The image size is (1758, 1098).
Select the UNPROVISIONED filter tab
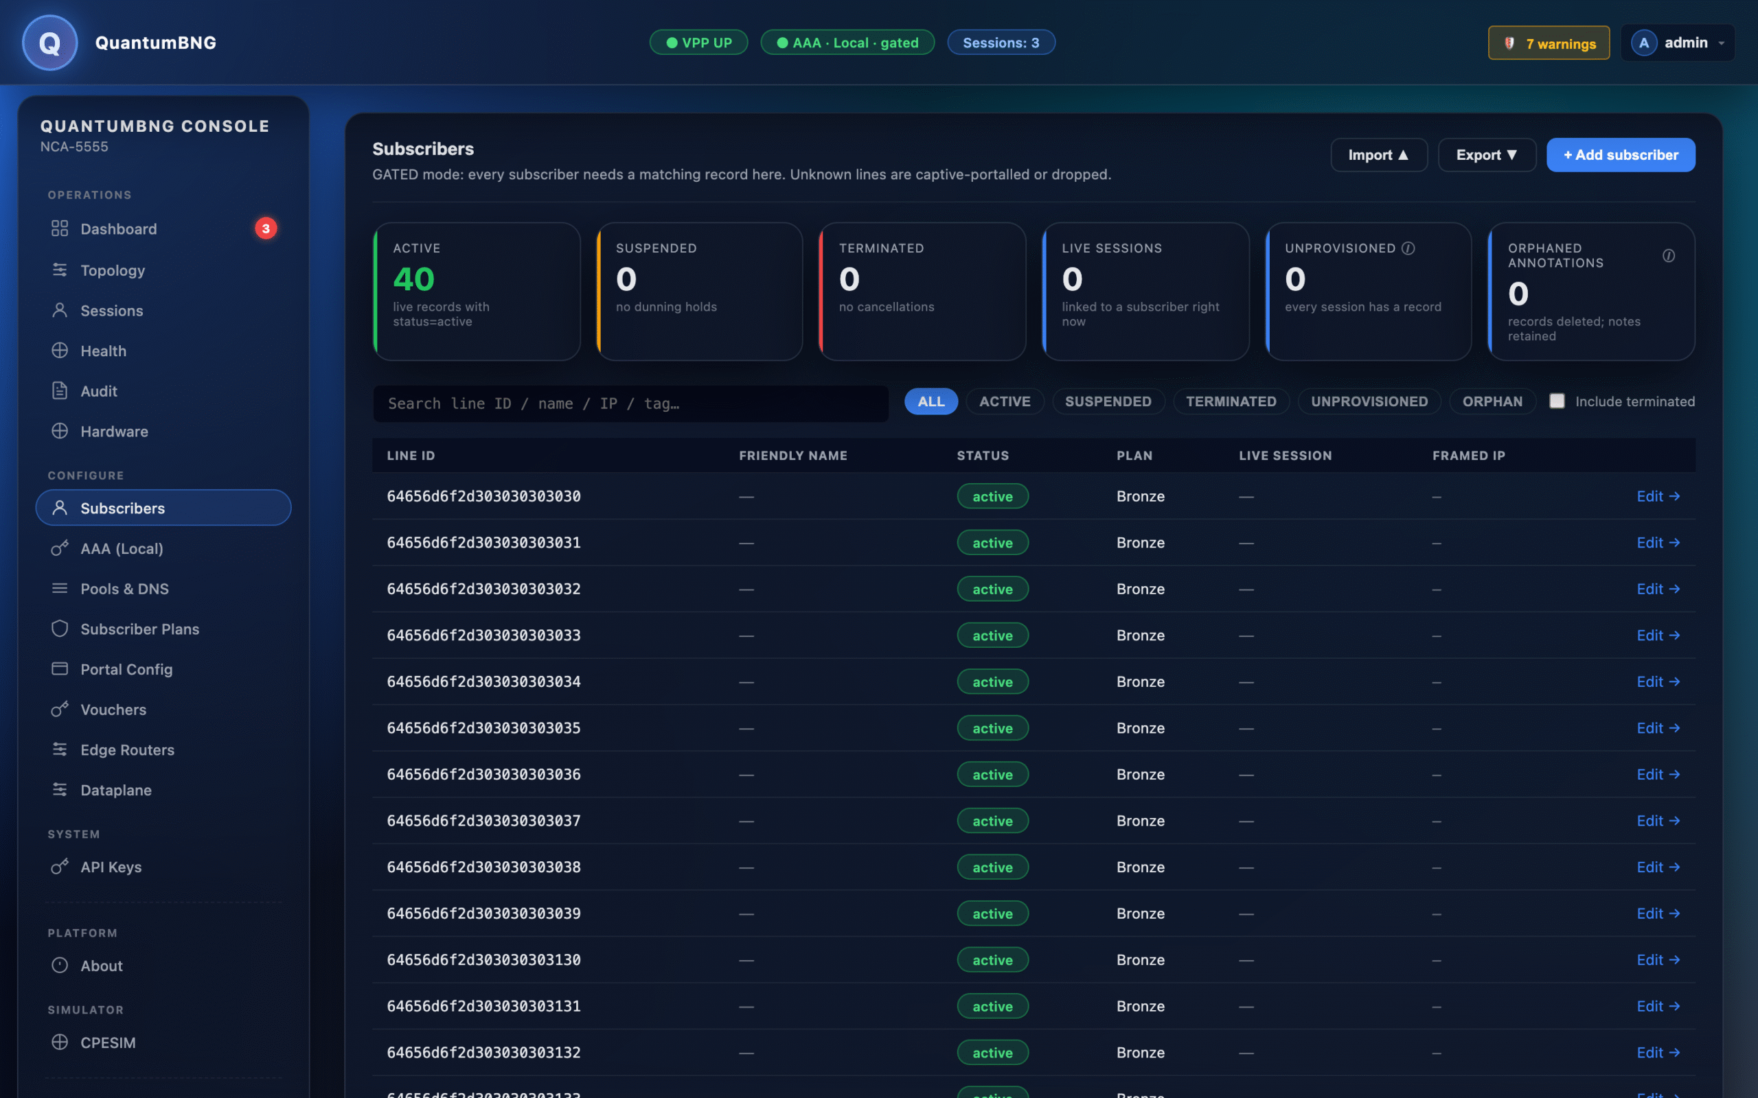coord(1369,401)
